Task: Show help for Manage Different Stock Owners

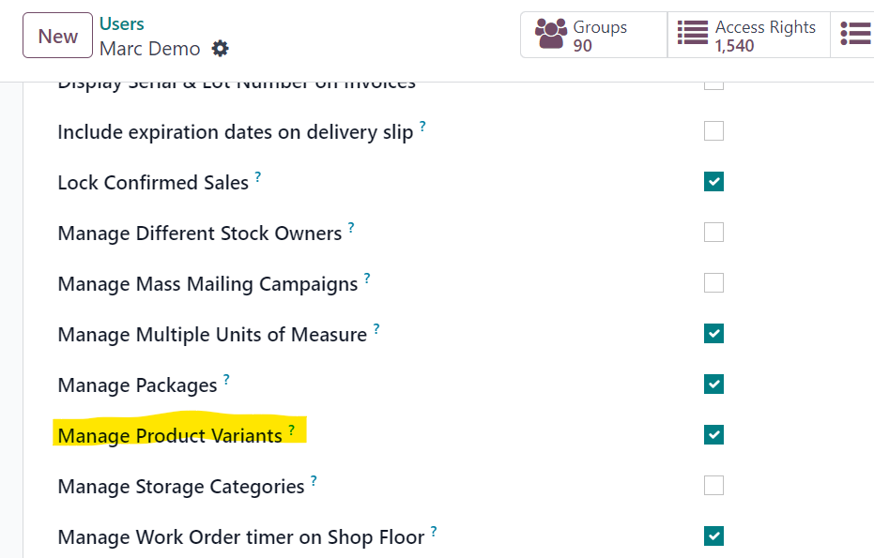Action: click(x=351, y=227)
